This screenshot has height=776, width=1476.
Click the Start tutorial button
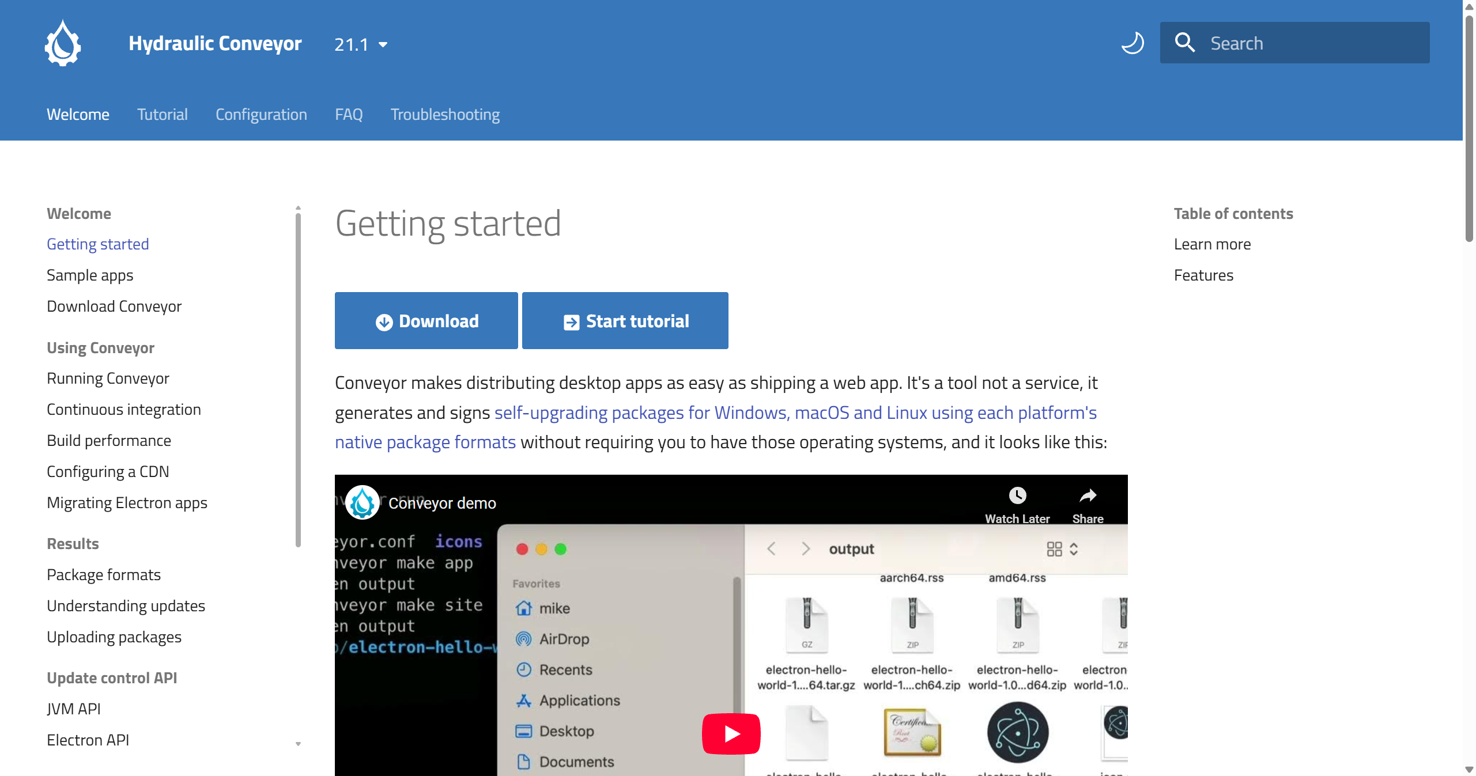click(625, 321)
